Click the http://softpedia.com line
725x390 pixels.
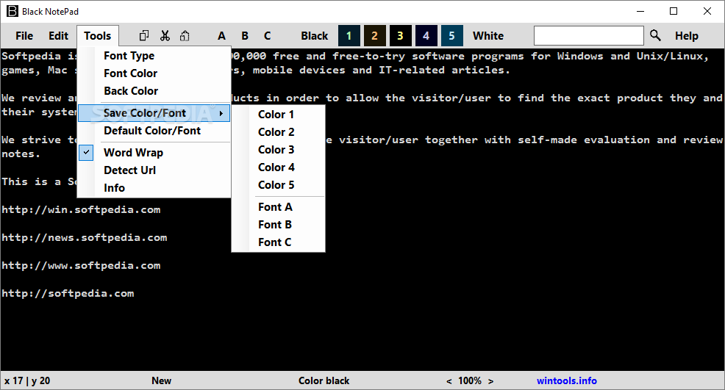[x=68, y=294]
